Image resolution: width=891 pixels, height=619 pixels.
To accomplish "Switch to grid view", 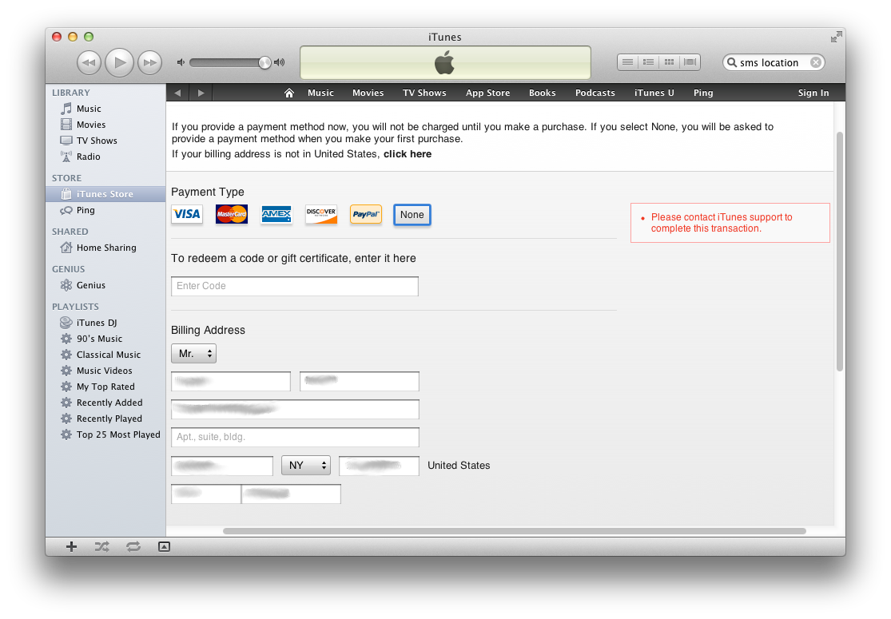I will coord(670,62).
